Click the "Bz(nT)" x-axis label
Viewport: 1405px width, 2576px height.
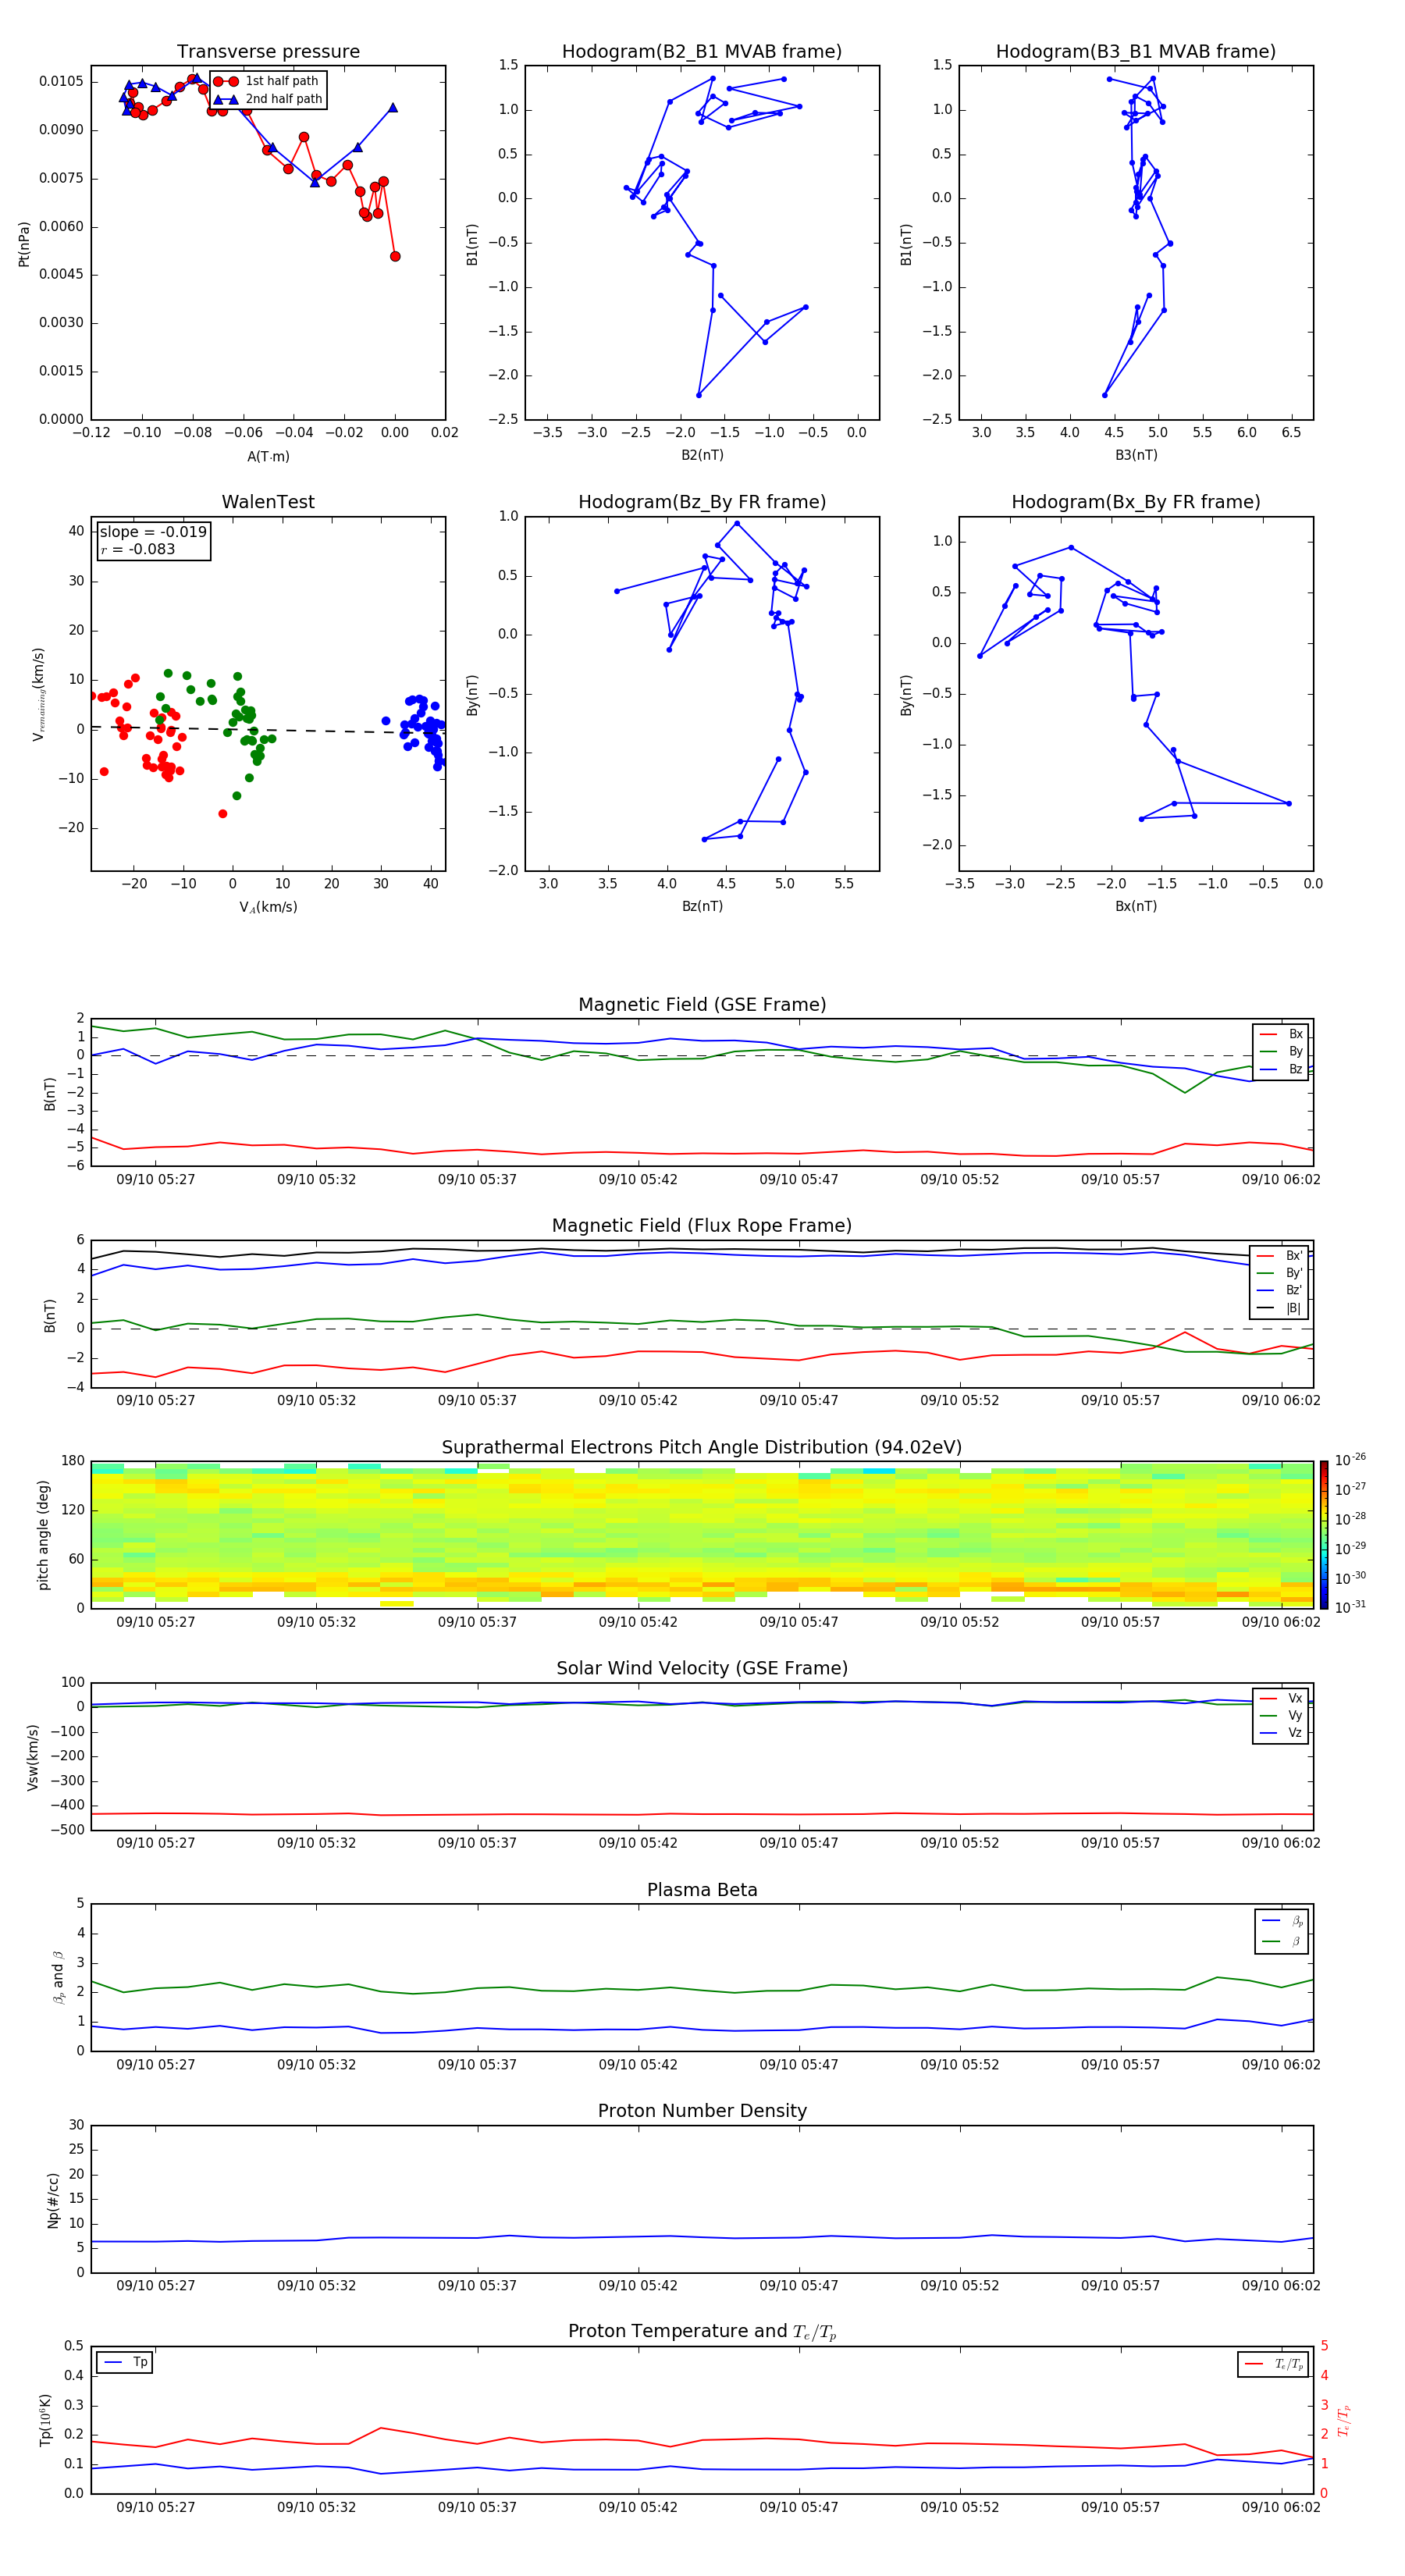click(x=702, y=906)
